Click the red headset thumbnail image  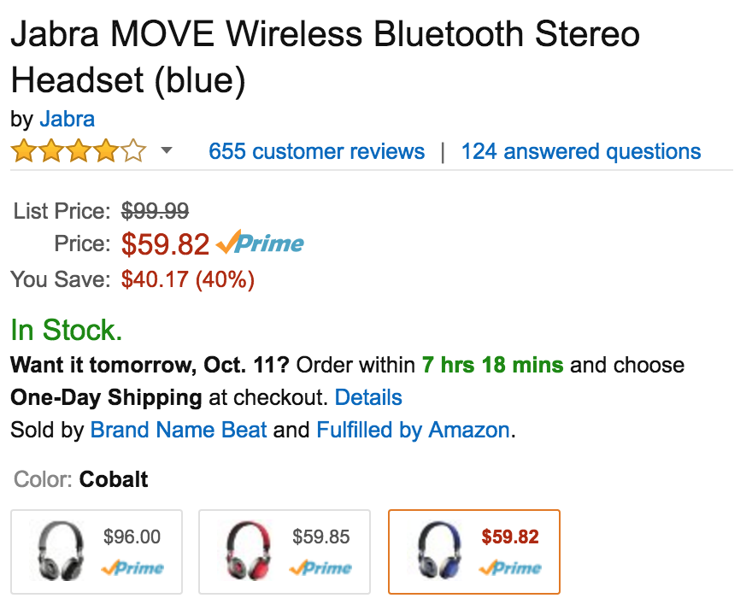[x=249, y=551]
